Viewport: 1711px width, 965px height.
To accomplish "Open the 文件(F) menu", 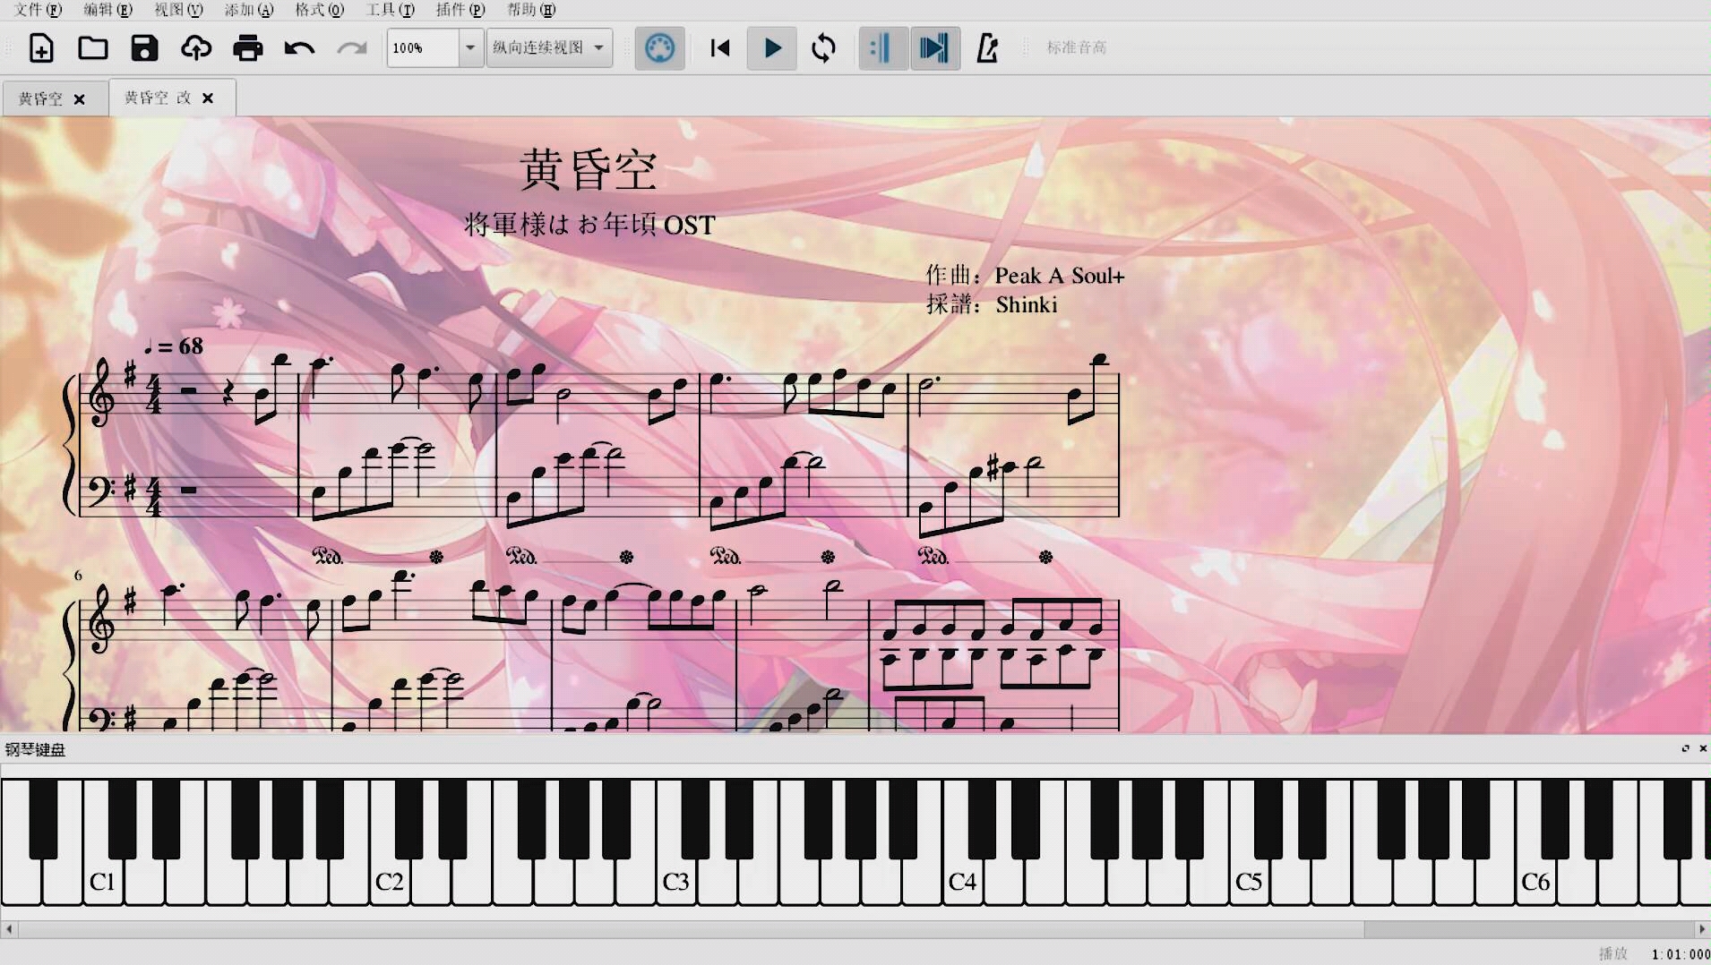I will click(38, 10).
